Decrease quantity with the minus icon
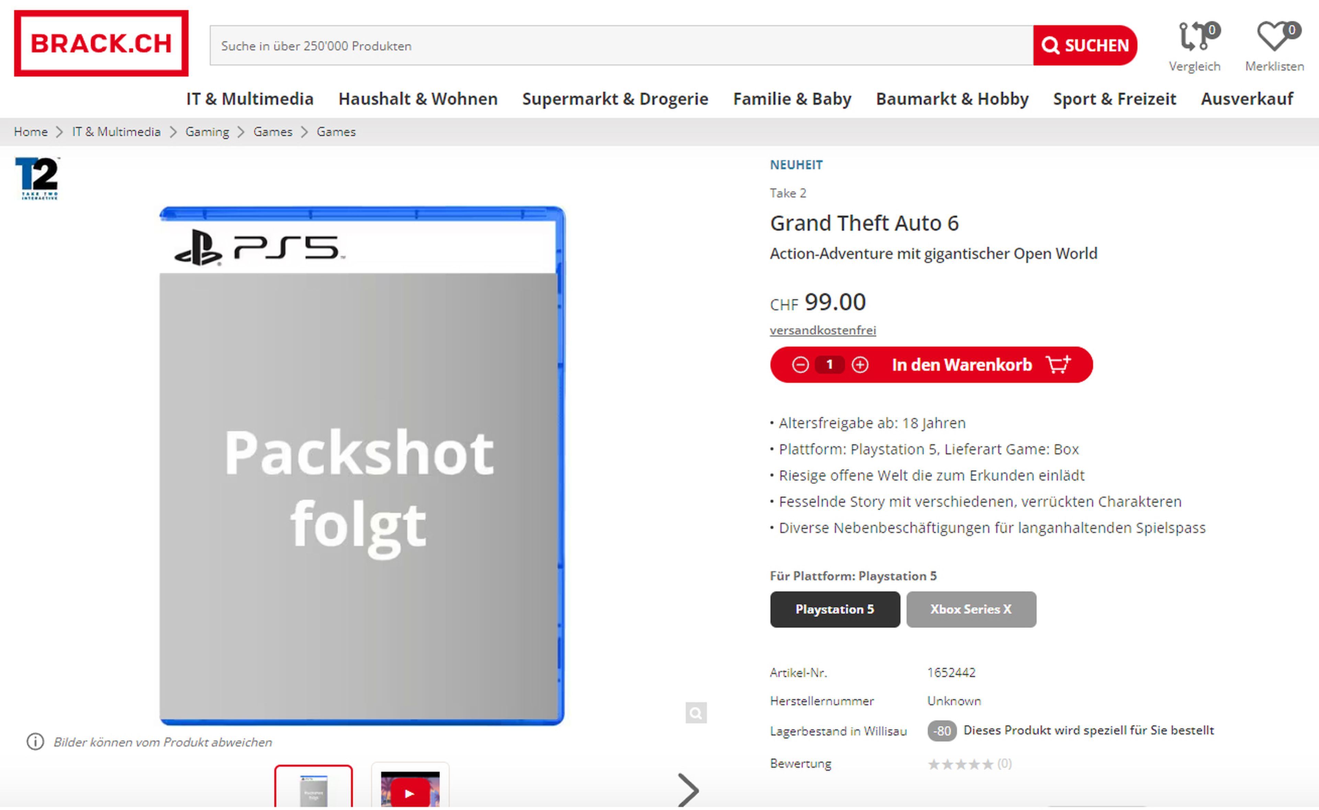Screen dimensions: 1319x810 click(800, 365)
